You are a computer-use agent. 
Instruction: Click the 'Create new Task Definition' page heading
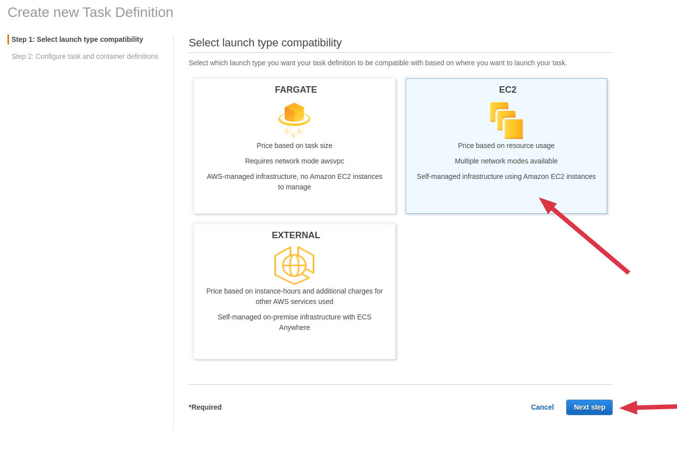coord(90,12)
